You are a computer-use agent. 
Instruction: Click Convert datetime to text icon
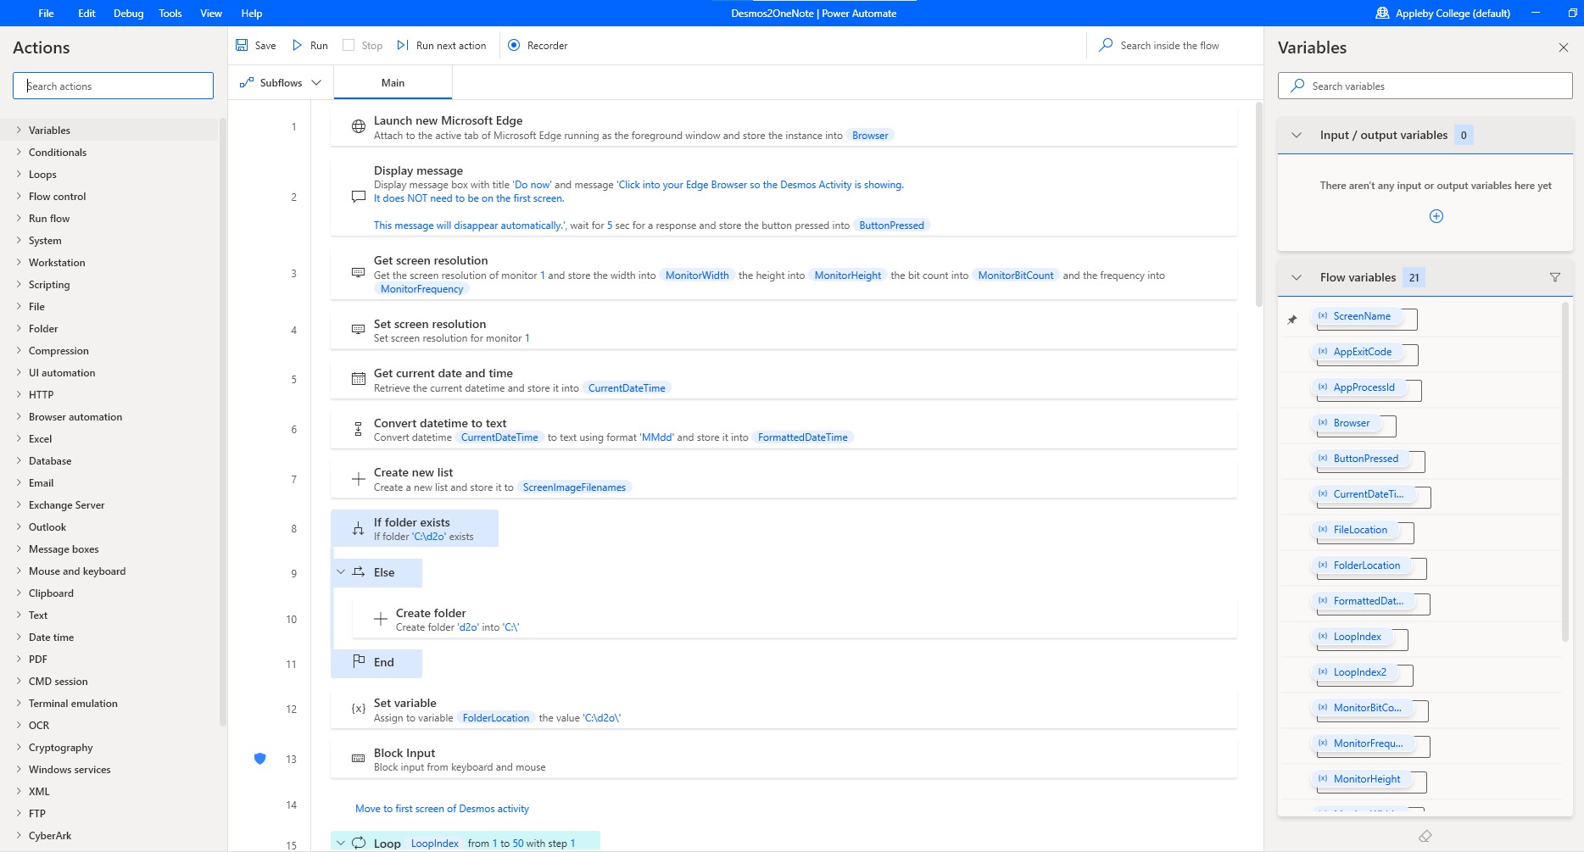[358, 429]
